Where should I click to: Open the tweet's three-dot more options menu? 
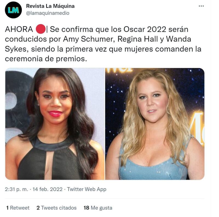click(x=201, y=6)
